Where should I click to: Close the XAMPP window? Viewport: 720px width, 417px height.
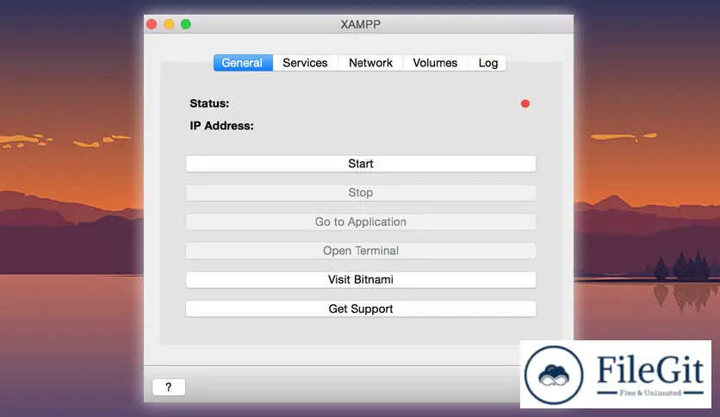[152, 24]
